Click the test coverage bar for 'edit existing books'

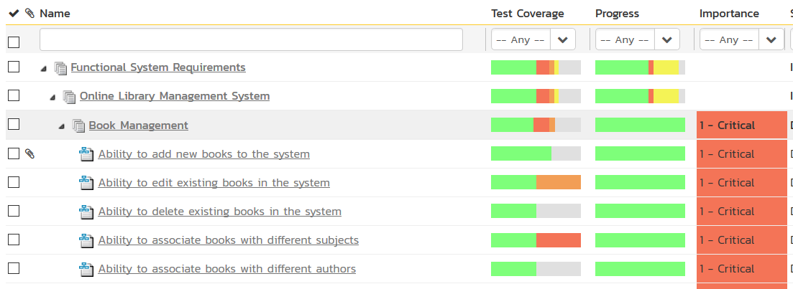536,182
